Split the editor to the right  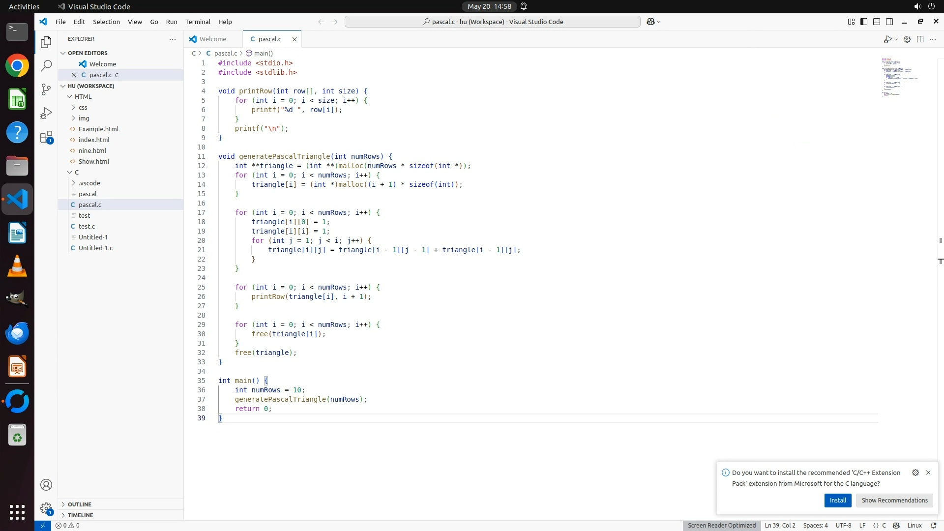point(920,39)
